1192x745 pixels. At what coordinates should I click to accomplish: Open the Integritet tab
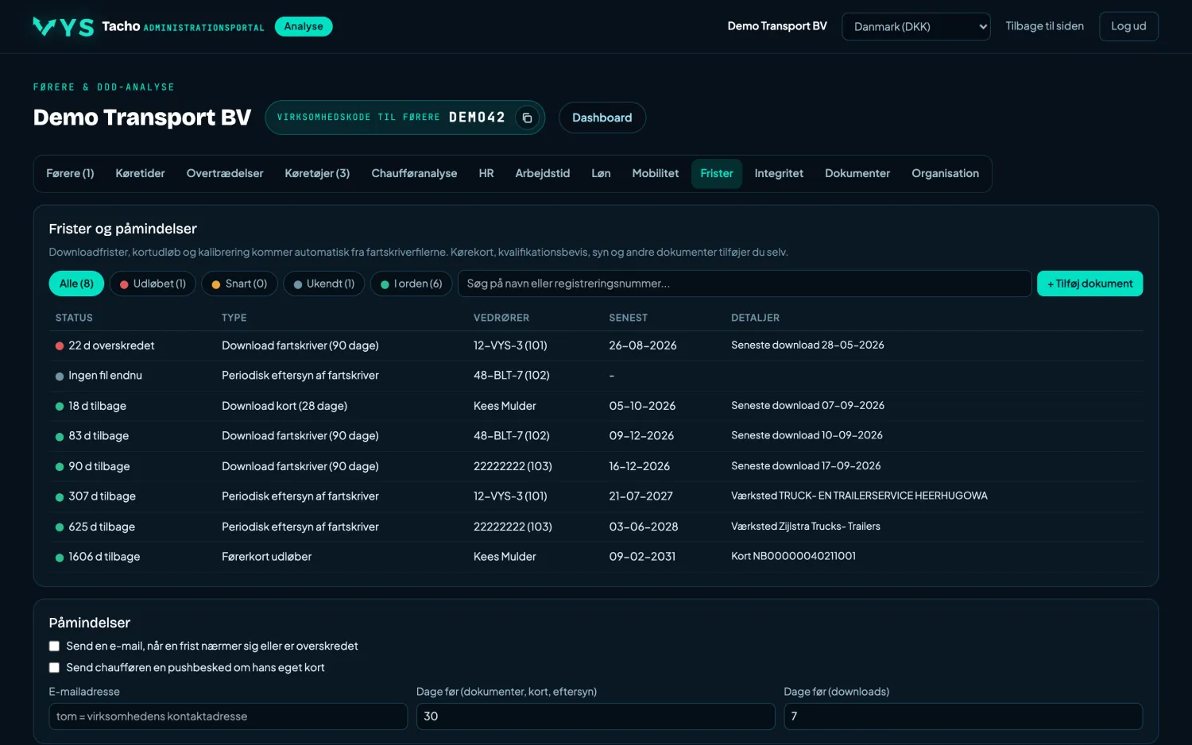click(x=779, y=173)
